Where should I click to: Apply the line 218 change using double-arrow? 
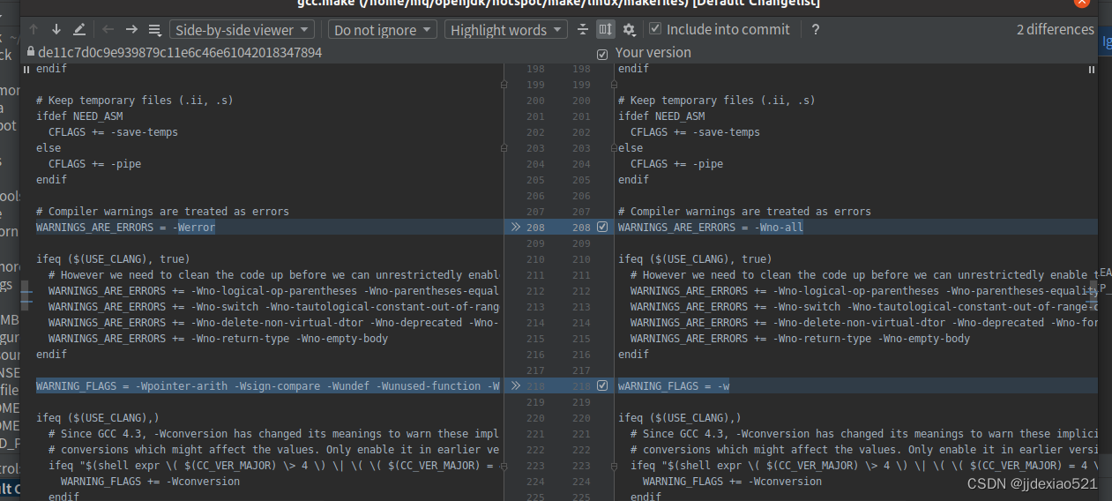coord(515,385)
